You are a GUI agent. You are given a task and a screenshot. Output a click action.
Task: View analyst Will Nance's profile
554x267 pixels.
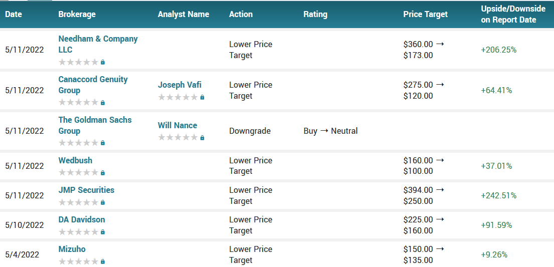tap(177, 125)
